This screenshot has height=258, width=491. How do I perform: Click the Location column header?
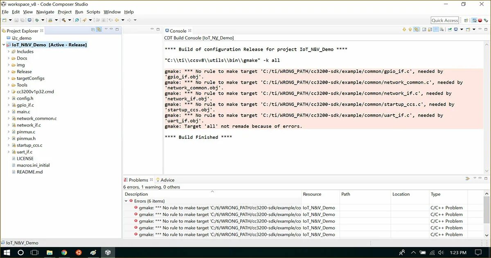coord(410,194)
